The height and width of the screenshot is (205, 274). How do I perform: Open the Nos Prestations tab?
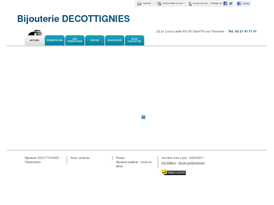click(75, 41)
